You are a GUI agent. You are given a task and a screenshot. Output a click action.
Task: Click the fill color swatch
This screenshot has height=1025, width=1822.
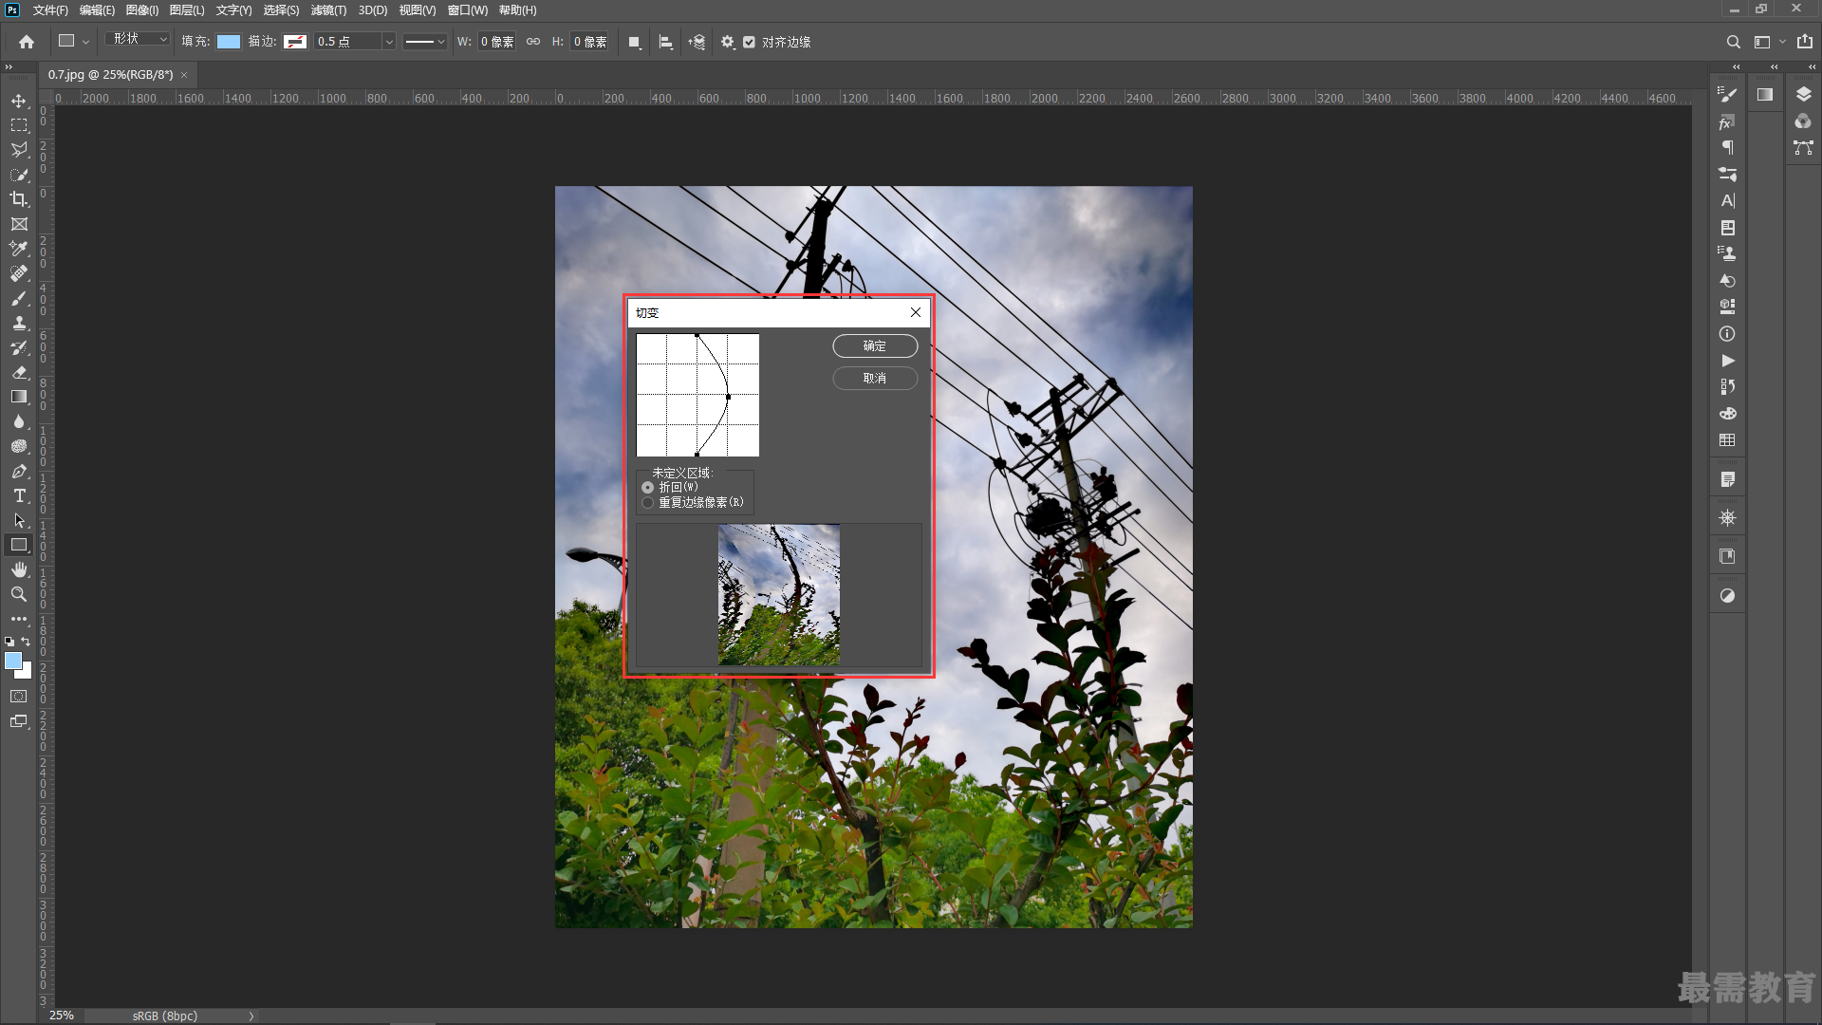(229, 42)
